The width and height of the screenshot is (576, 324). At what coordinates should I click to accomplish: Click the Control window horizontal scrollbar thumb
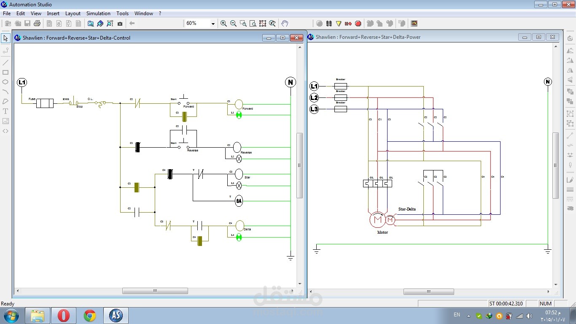tap(155, 291)
